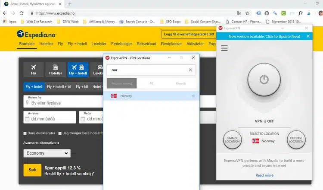Open the Startside nav tab

coord(27,44)
